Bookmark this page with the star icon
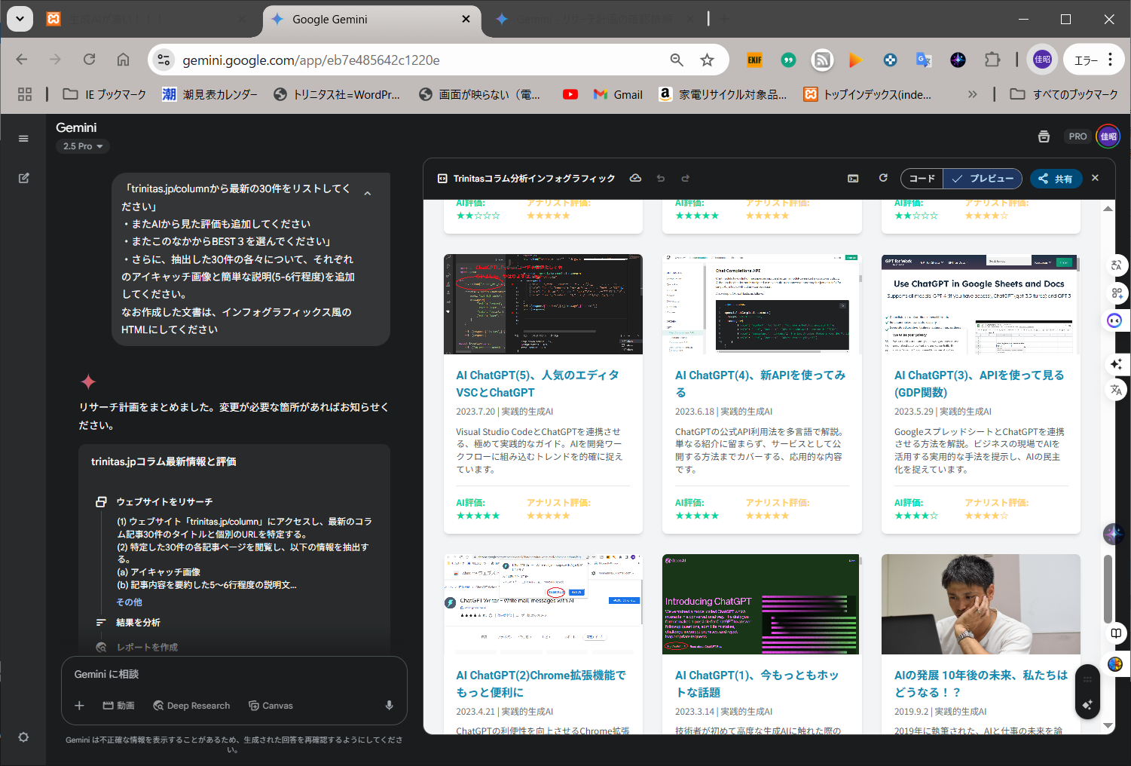1131x766 pixels. tap(707, 60)
